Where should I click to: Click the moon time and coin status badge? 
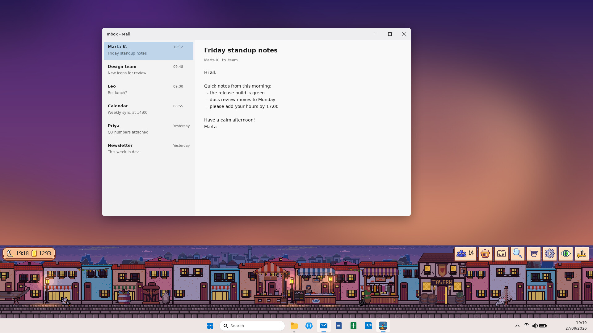click(x=29, y=253)
